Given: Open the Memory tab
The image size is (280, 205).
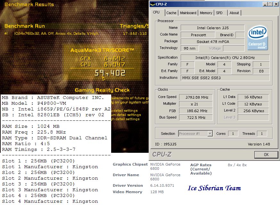Looking at the screenshot, I should [x=206, y=13].
